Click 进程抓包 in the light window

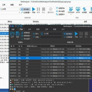60,8
